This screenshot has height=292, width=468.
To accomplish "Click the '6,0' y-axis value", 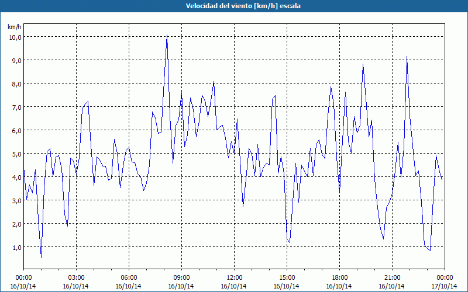I will click(x=17, y=131).
